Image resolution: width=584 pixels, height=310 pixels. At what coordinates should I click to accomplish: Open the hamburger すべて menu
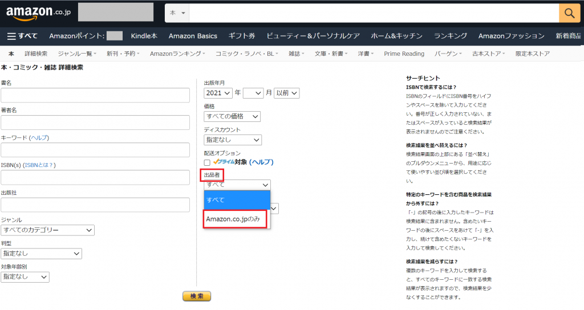click(22, 36)
